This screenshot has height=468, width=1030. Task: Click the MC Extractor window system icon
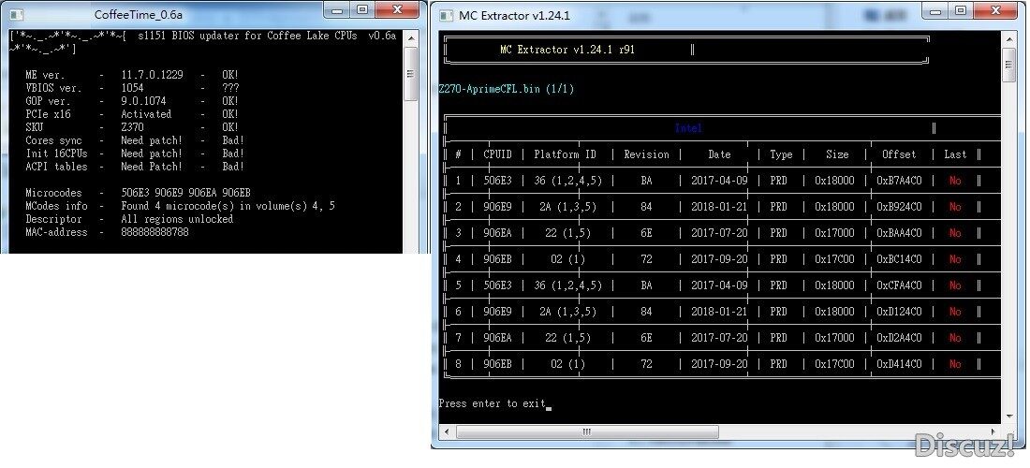click(x=446, y=15)
